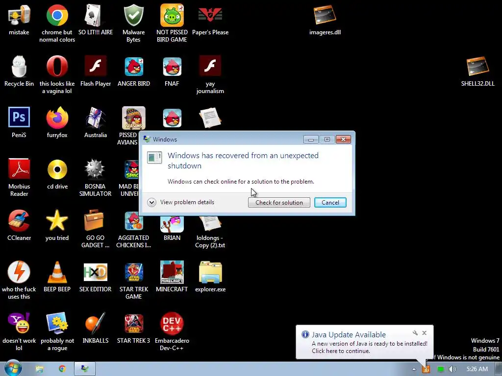Image resolution: width=502 pixels, height=376 pixels.
Task: Select the Yahoo "doesn't work lol" icon
Action: coord(19,323)
